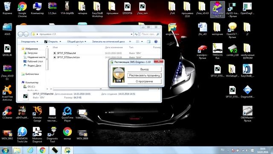Select the EasyObdII Workshop folder icon
273x154 pixels.
coord(97,9)
